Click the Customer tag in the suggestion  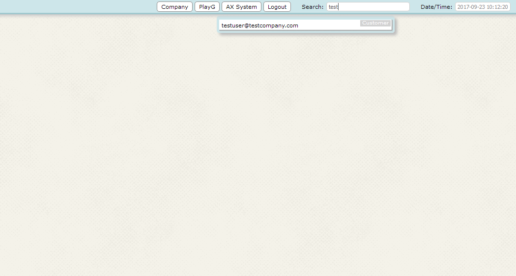[x=375, y=23]
